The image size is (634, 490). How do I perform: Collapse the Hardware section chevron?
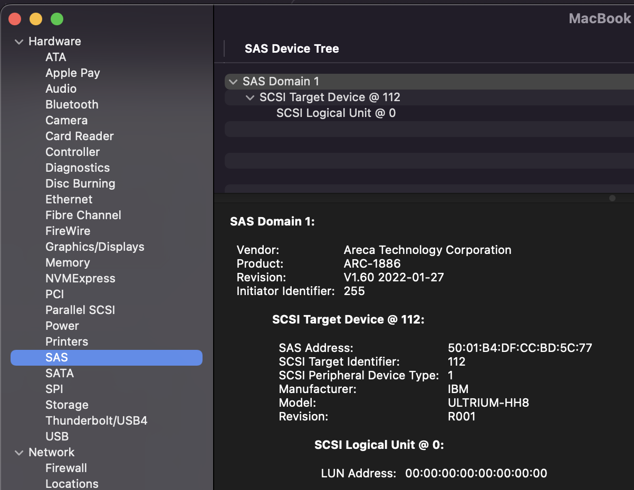click(20, 42)
